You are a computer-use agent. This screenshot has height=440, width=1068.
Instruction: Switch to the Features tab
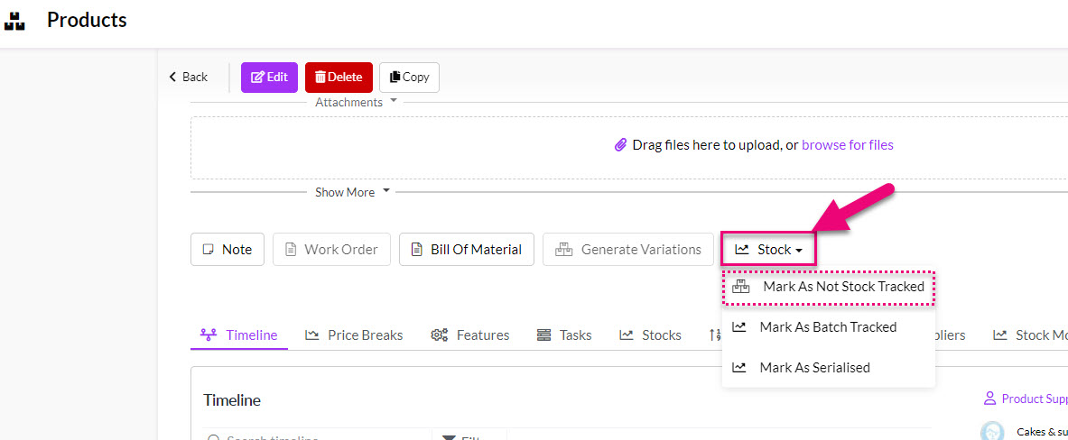[469, 335]
